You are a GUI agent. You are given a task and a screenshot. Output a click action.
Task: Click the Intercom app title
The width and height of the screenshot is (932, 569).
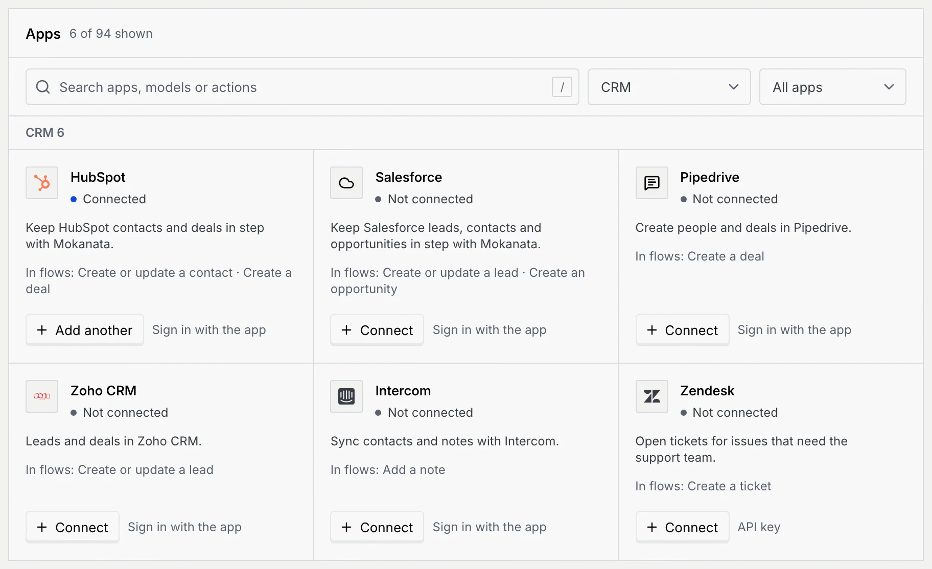(403, 391)
